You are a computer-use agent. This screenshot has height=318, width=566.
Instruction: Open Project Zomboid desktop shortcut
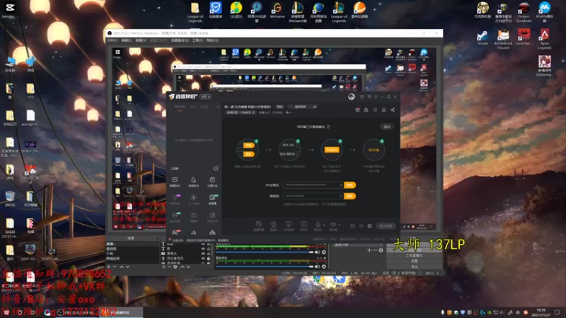[524, 12]
